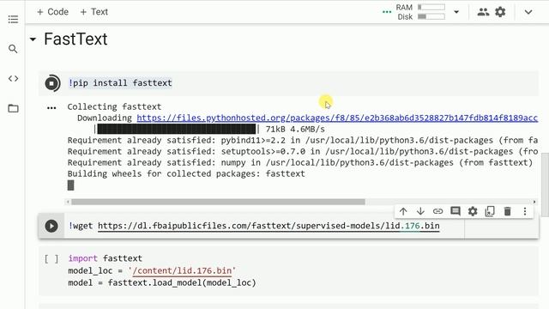Move the wget cell up
549x309 pixels.
click(403, 211)
